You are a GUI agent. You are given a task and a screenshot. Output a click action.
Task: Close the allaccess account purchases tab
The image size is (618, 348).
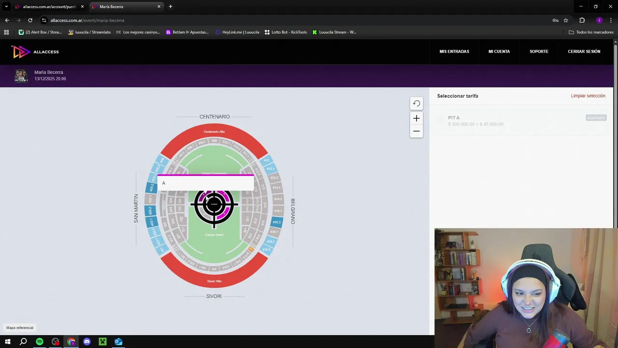click(82, 7)
